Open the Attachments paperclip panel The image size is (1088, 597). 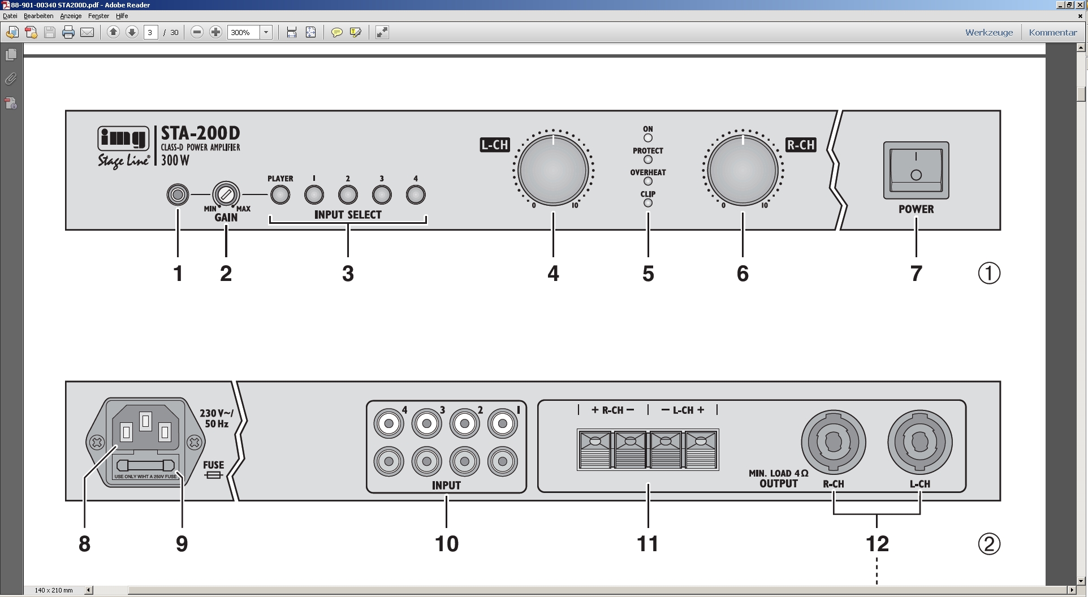click(11, 79)
